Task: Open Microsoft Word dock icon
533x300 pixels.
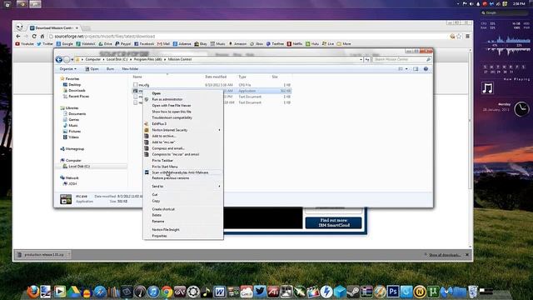Action: (x=220, y=292)
